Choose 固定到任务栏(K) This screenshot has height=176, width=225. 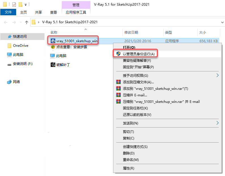click(x=167, y=108)
